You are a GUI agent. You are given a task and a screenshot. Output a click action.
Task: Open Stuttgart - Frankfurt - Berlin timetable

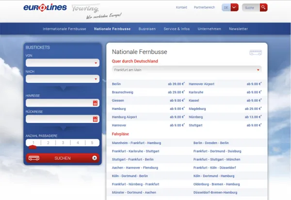133,159
